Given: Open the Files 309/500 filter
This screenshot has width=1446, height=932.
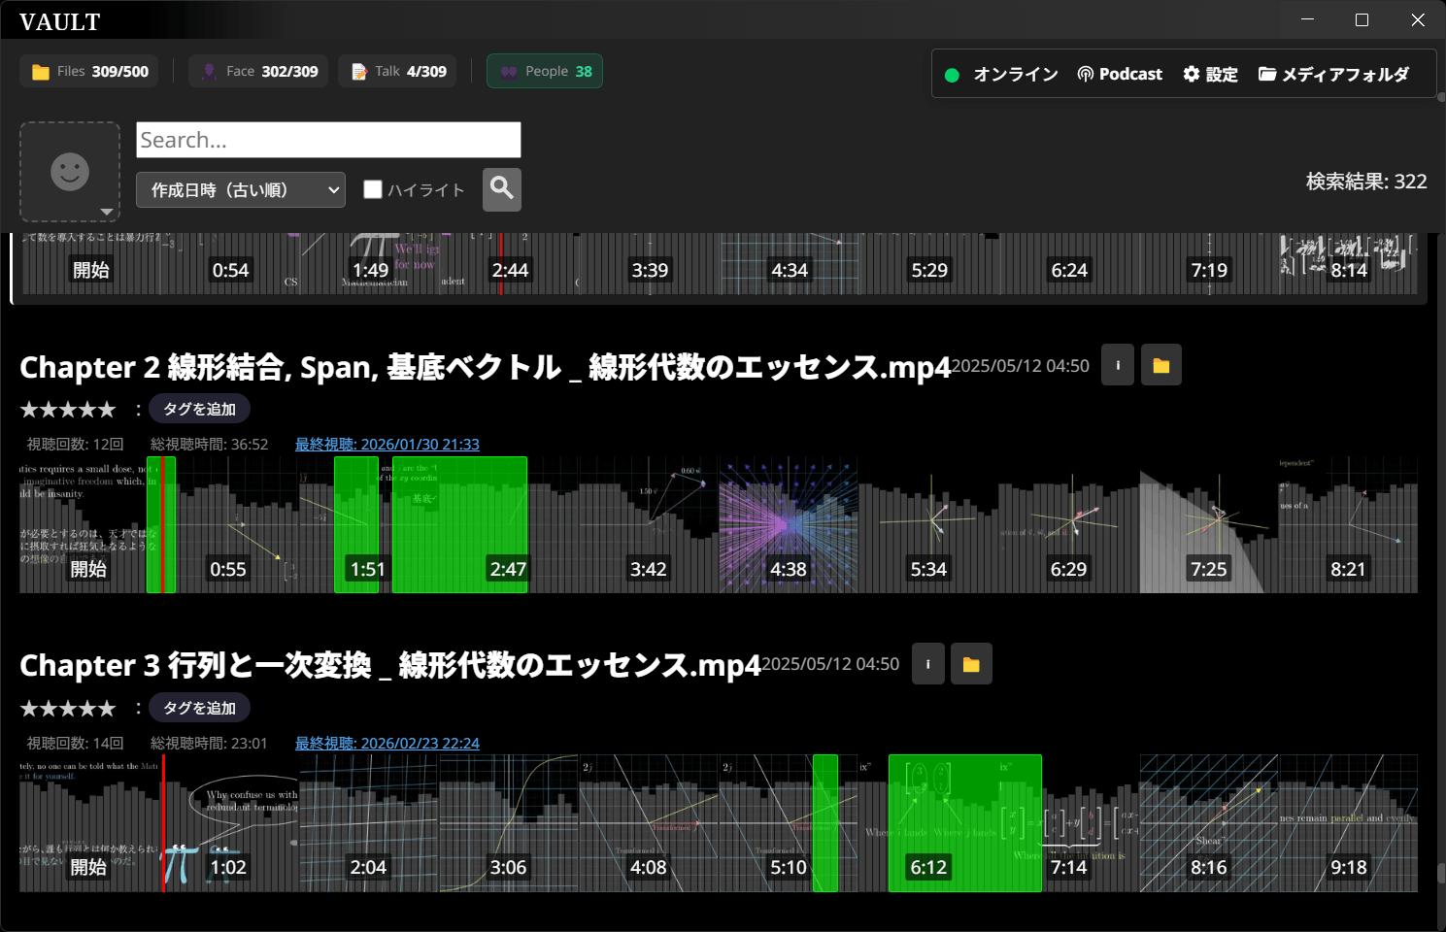Looking at the screenshot, I should (x=89, y=71).
